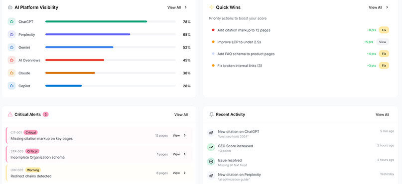Viewport: 402px width, 184px height.
Task: Click the Recent Activity bell icon
Action: [x=211, y=115]
